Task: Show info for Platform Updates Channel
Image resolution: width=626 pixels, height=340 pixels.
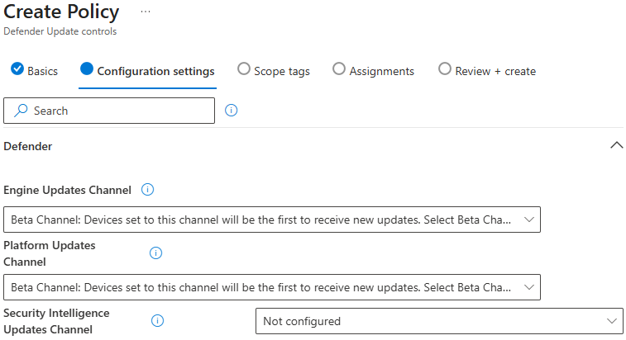Action: point(155,253)
